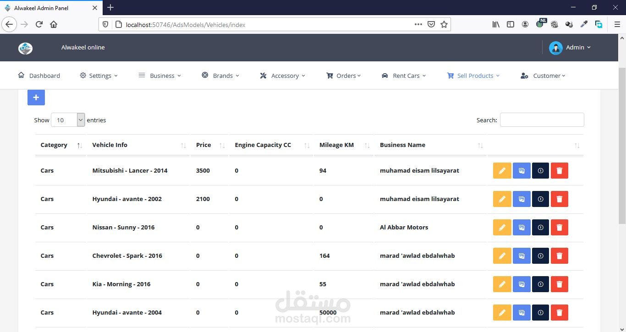
Task: Delete the Mitsubishi Lancer 2014 row
Action: coord(560,170)
